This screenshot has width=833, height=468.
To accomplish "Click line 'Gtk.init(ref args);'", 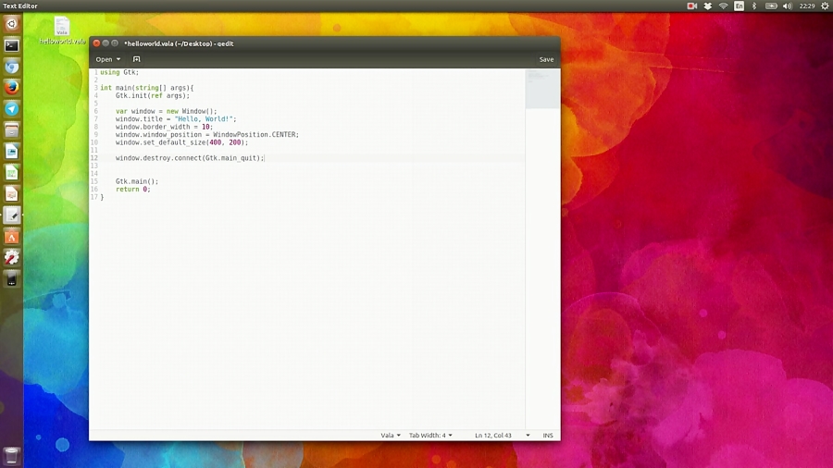I will [153, 95].
